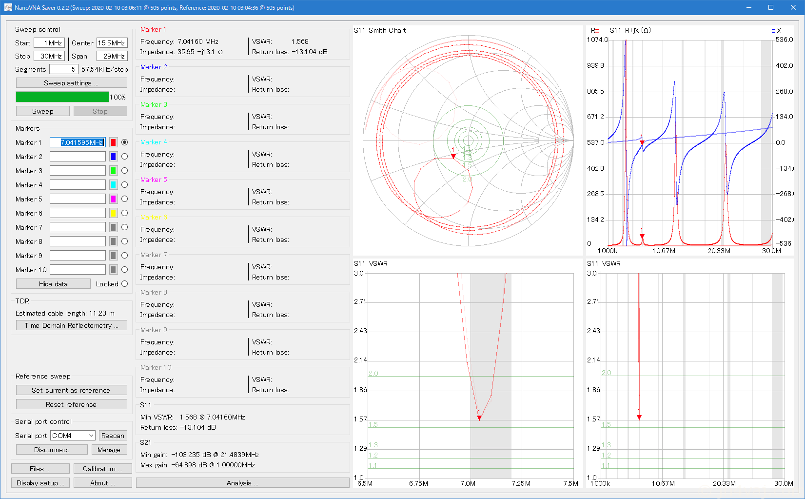Open the gray Marker 8 color swatch
Viewport: 805px width, 499px height.
click(x=113, y=241)
